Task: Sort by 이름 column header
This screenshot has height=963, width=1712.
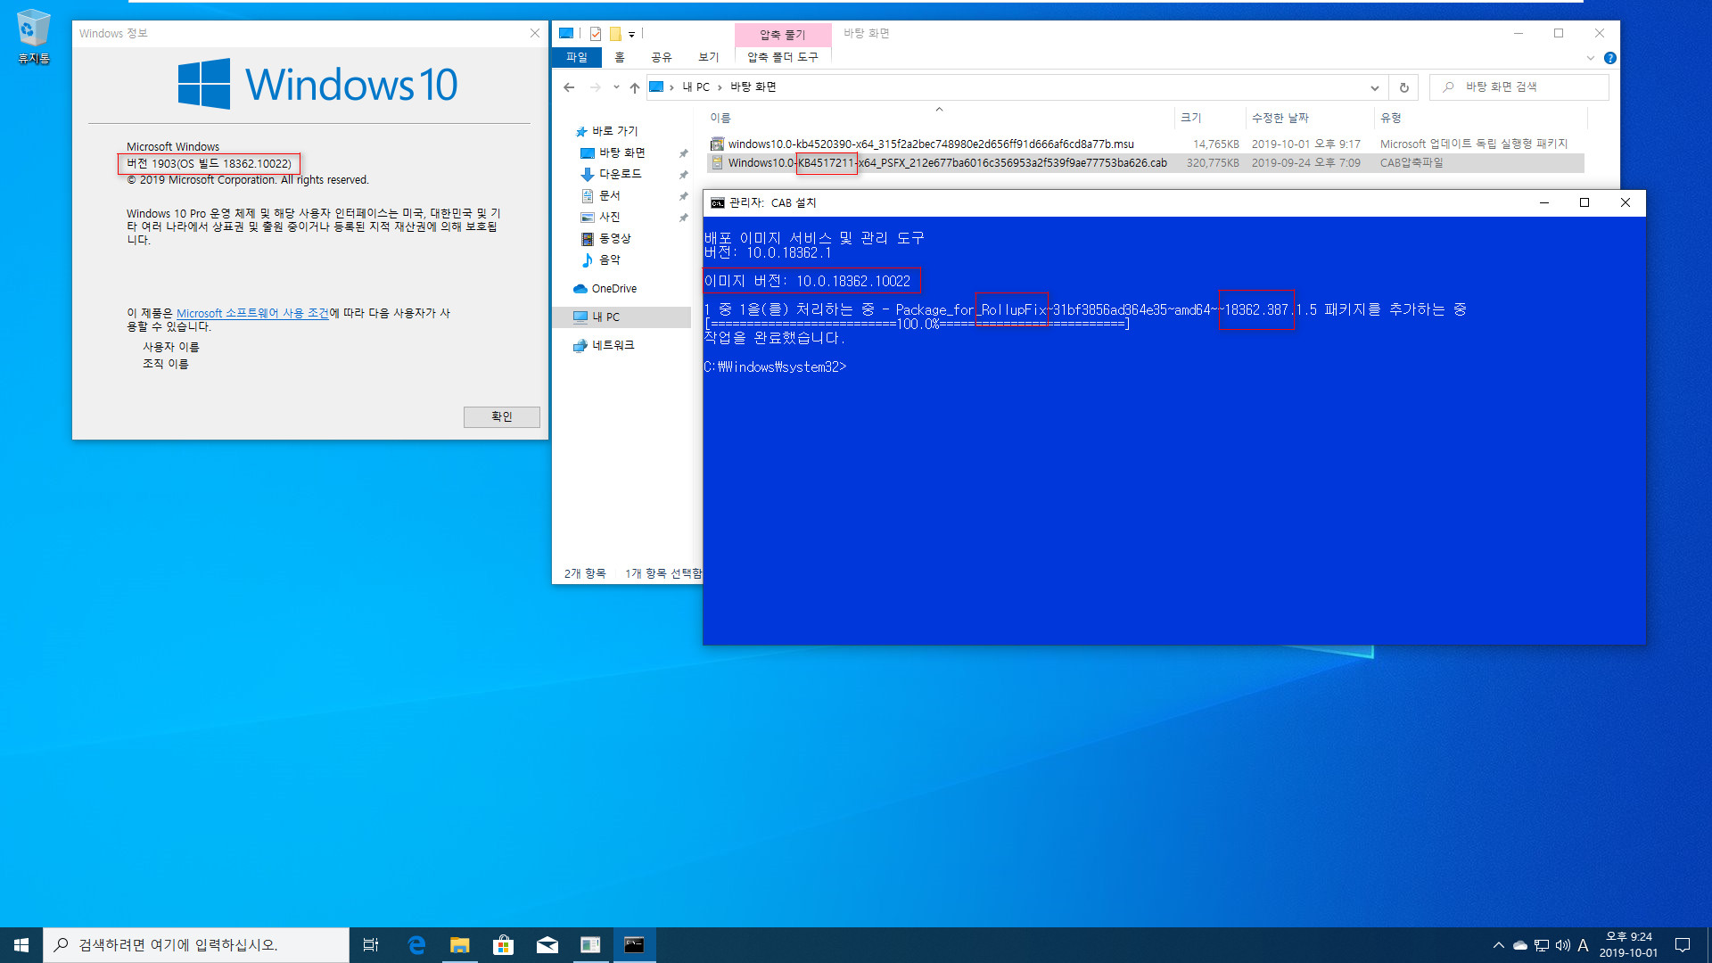Action: tap(938, 118)
